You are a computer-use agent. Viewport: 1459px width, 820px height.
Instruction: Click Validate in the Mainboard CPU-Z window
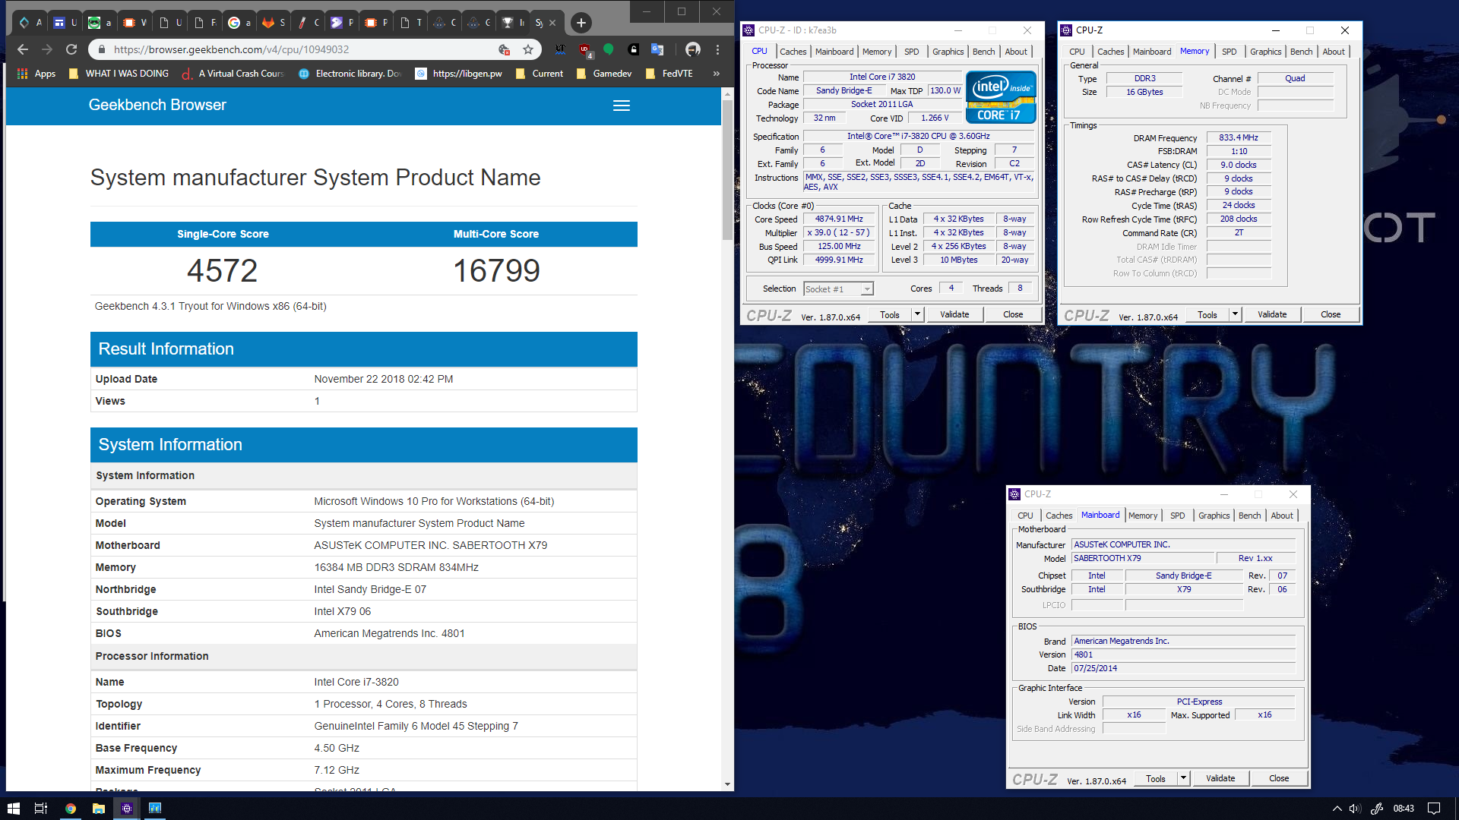pos(1220,778)
